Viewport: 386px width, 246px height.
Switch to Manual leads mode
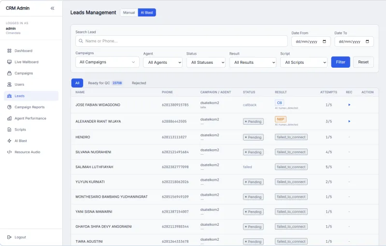pyautogui.click(x=129, y=13)
